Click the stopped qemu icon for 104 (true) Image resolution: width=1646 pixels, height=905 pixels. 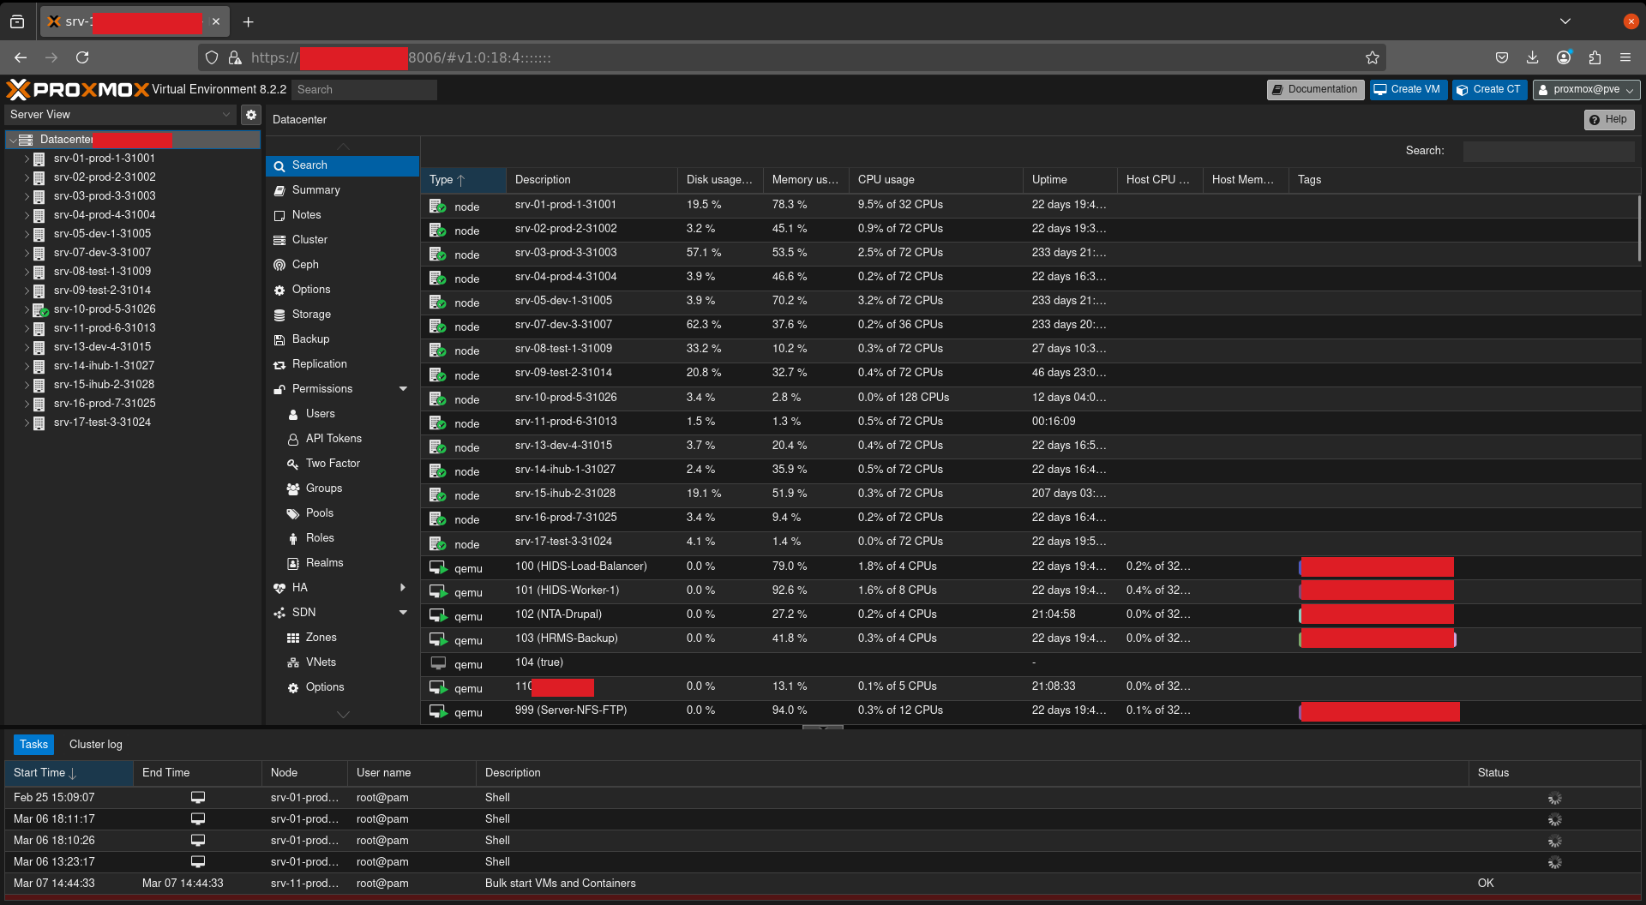point(438,663)
